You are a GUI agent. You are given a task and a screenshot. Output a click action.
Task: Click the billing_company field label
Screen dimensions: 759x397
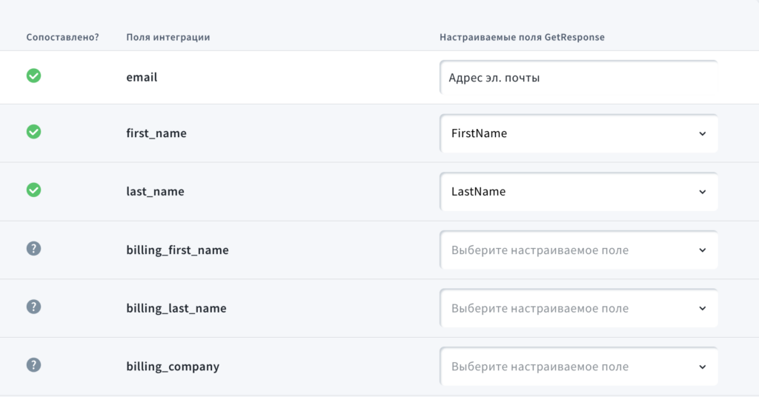pos(173,367)
